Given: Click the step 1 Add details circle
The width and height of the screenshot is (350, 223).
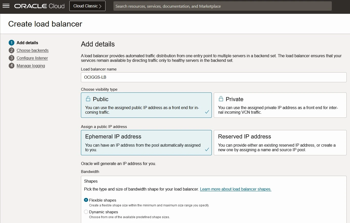Looking at the screenshot, I should [x=11, y=43].
